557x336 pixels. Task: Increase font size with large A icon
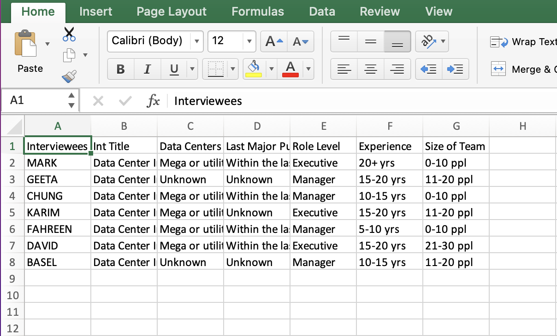(x=274, y=42)
